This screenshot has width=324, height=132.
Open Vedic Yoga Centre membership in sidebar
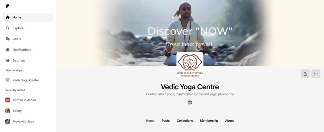tap(28, 80)
